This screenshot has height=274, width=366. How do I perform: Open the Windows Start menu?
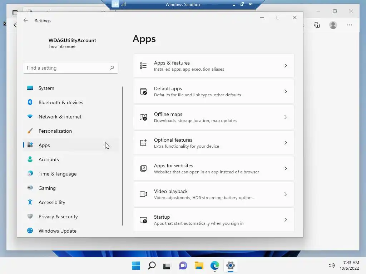[136, 265]
